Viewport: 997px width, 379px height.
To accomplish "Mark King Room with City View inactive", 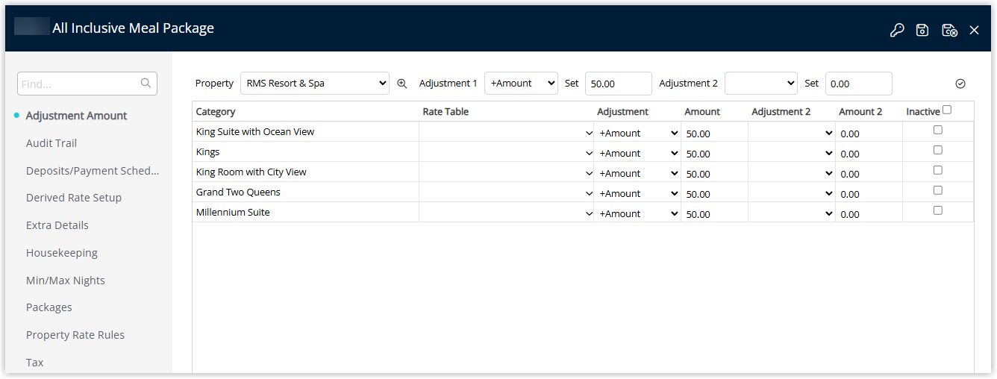I will (938, 170).
